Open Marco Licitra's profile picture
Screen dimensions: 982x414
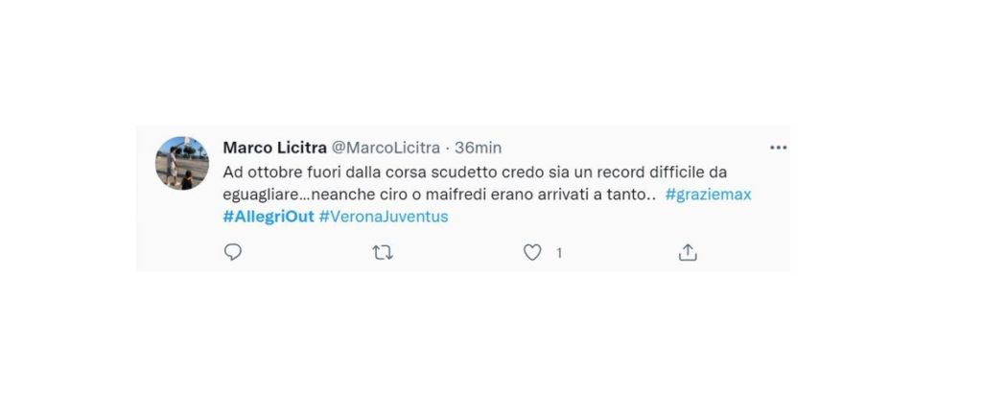pyautogui.click(x=182, y=163)
